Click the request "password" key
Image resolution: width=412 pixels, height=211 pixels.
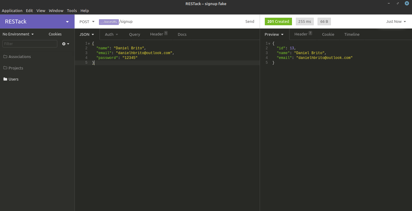107,58
